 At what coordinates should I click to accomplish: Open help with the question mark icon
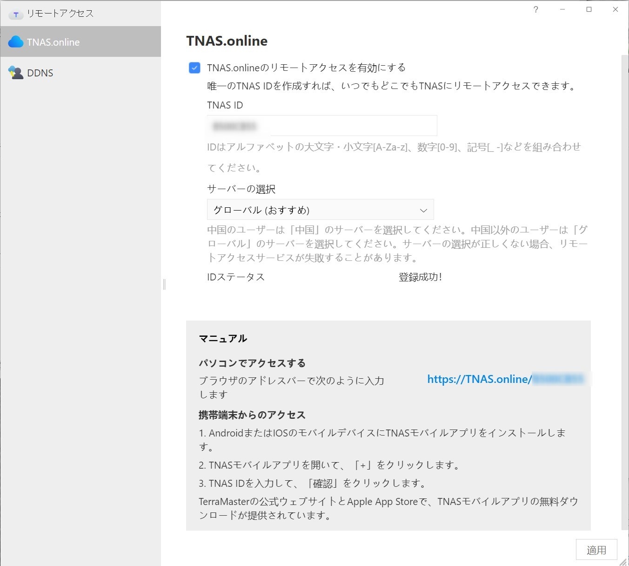[x=536, y=9]
